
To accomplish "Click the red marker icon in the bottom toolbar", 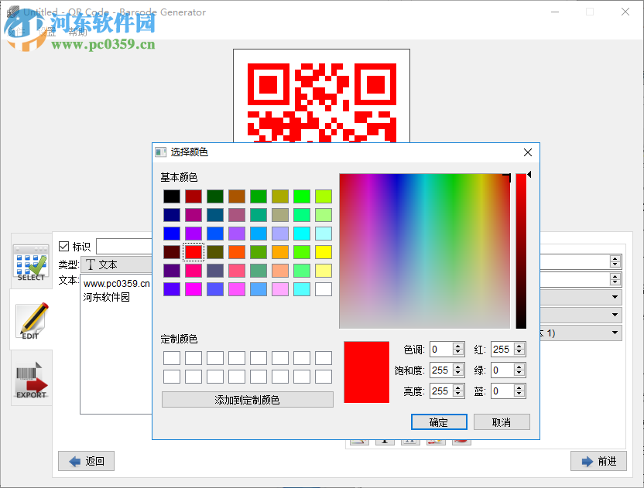I will pos(461,441).
